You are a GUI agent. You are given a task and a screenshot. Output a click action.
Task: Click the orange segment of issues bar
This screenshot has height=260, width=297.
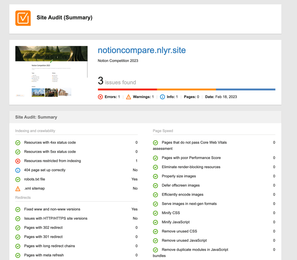pos(186,89)
